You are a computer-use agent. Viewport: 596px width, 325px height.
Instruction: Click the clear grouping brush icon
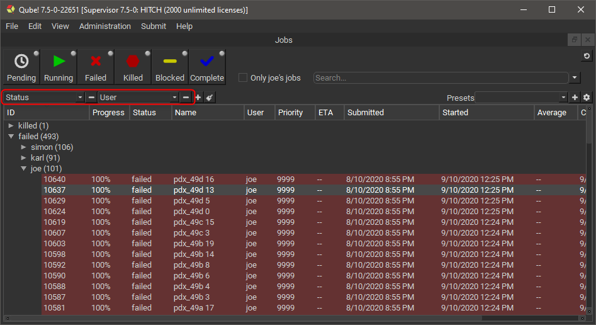coord(210,98)
